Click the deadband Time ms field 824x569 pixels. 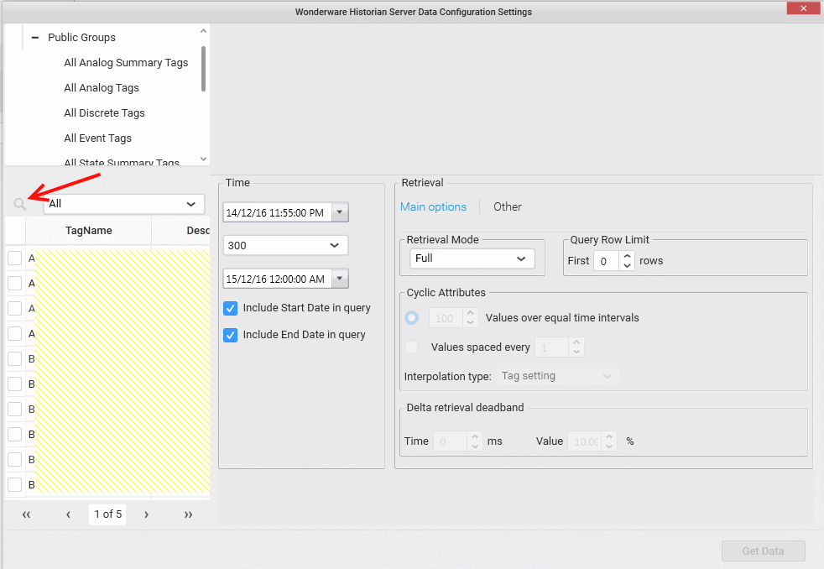click(x=450, y=441)
